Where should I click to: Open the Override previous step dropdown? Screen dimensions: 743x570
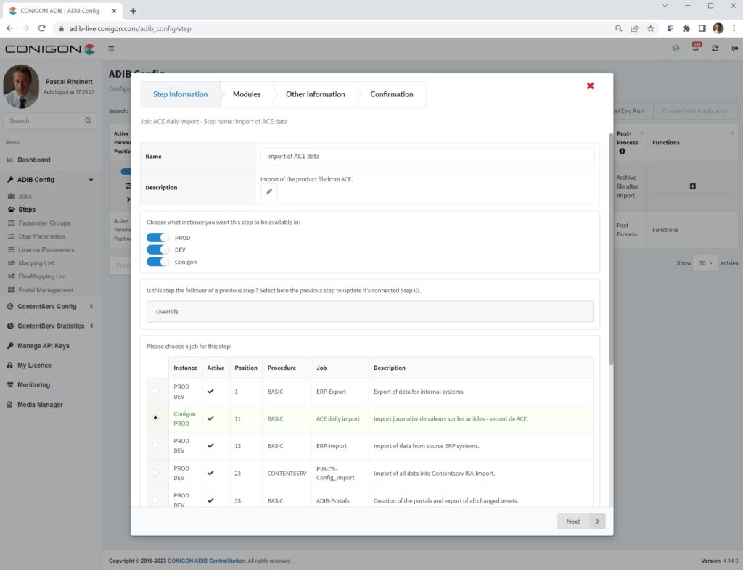(370, 311)
